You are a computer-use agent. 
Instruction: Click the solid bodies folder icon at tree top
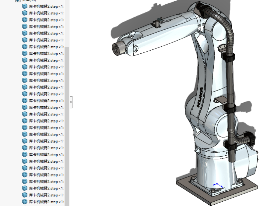point(18,1)
